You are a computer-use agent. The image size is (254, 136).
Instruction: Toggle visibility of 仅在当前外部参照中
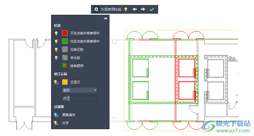(56, 41)
